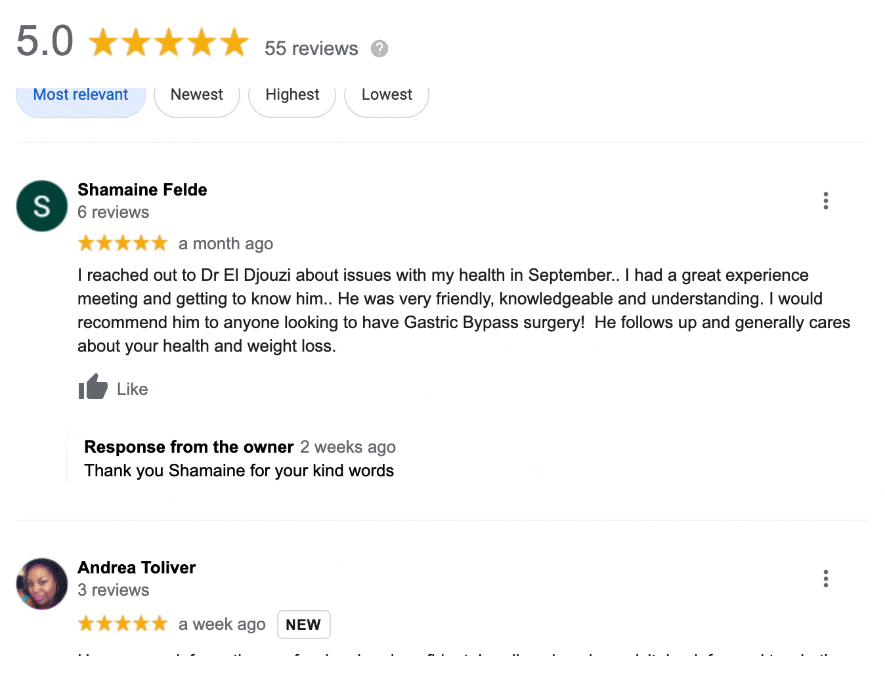Click the 55 reviews count
The width and height of the screenshot is (885, 681).
click(x=311, y=49)
